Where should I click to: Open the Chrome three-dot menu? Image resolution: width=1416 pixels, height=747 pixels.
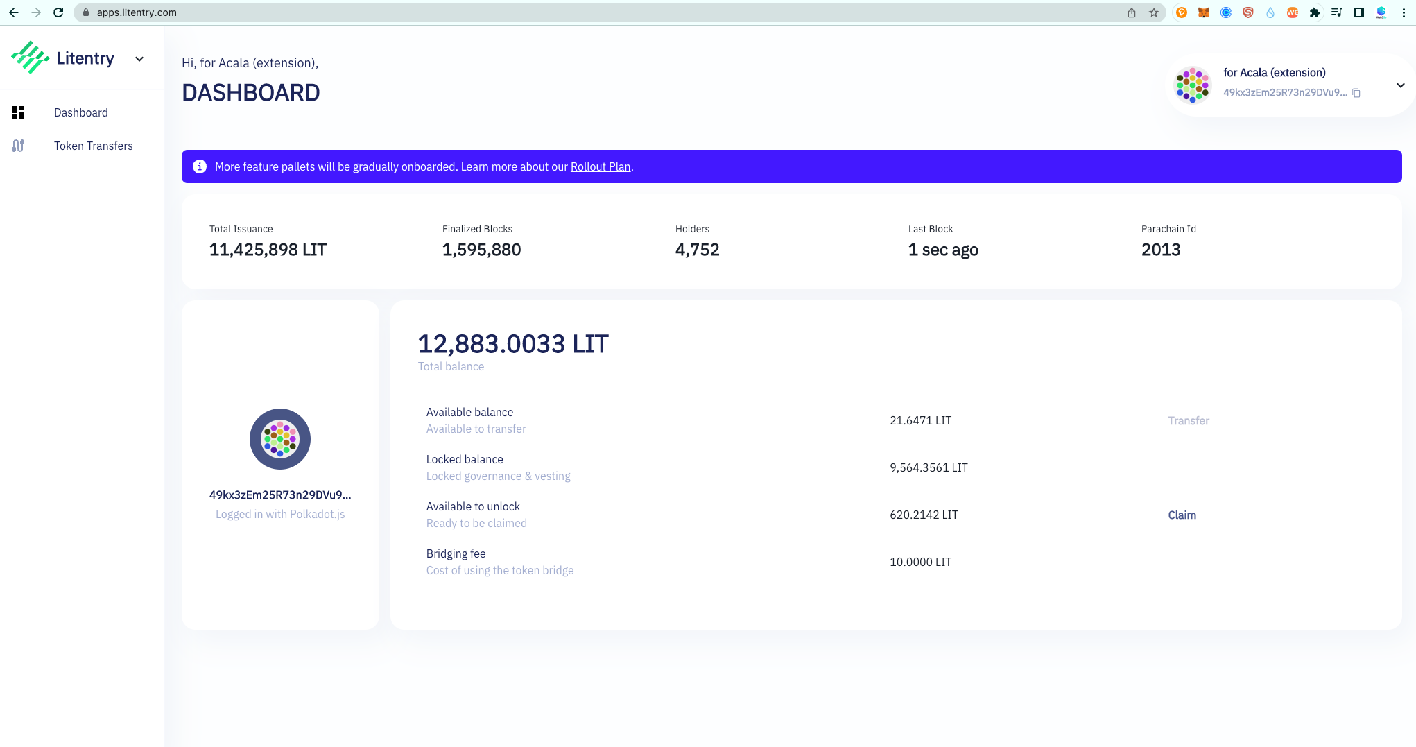tap(1404, 12)
